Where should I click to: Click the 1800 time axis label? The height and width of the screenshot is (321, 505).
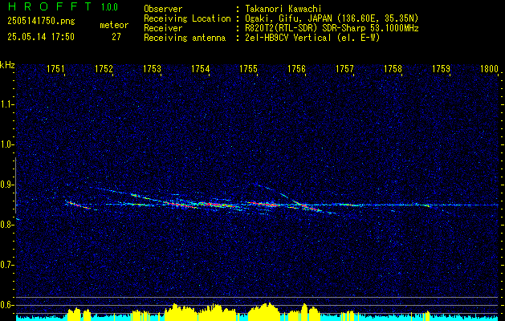[x=489, y=69]
